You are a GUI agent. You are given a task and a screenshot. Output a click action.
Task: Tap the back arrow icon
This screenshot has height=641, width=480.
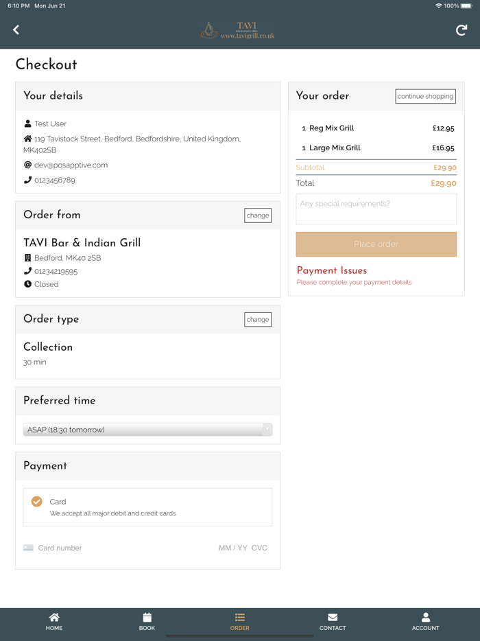(x=16, y=30)
